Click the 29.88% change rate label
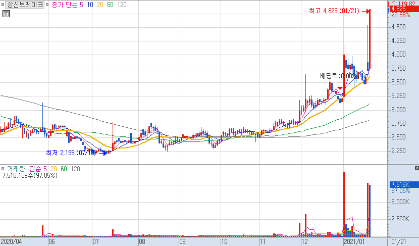The height and width of the screenshot is (246, 419). (x=400, y=15)
